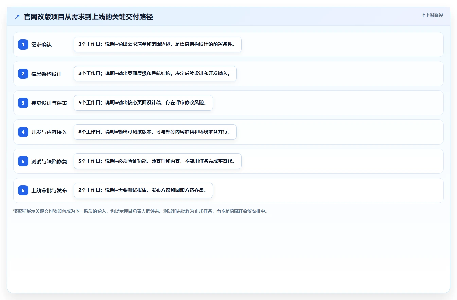Screen dimensions: 457x300
Task: Click the step number 4 badge
Action: click(23, 132)
